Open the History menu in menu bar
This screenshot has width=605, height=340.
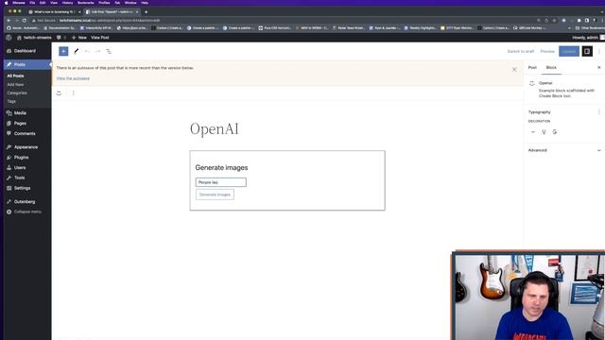pyautogui.click(x=67, y=3)
